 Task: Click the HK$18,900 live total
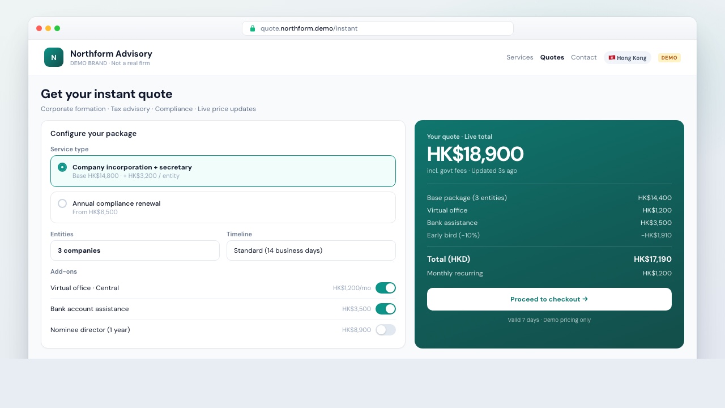(475, 154)
